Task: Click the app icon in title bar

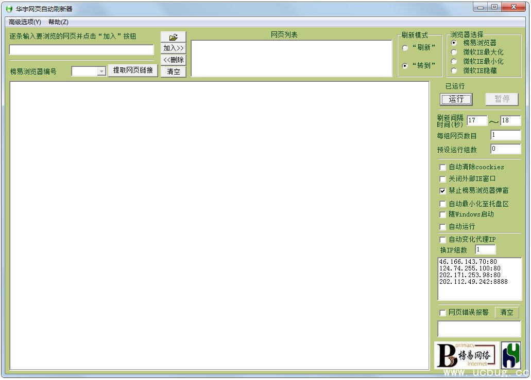Action: [9, 9]
